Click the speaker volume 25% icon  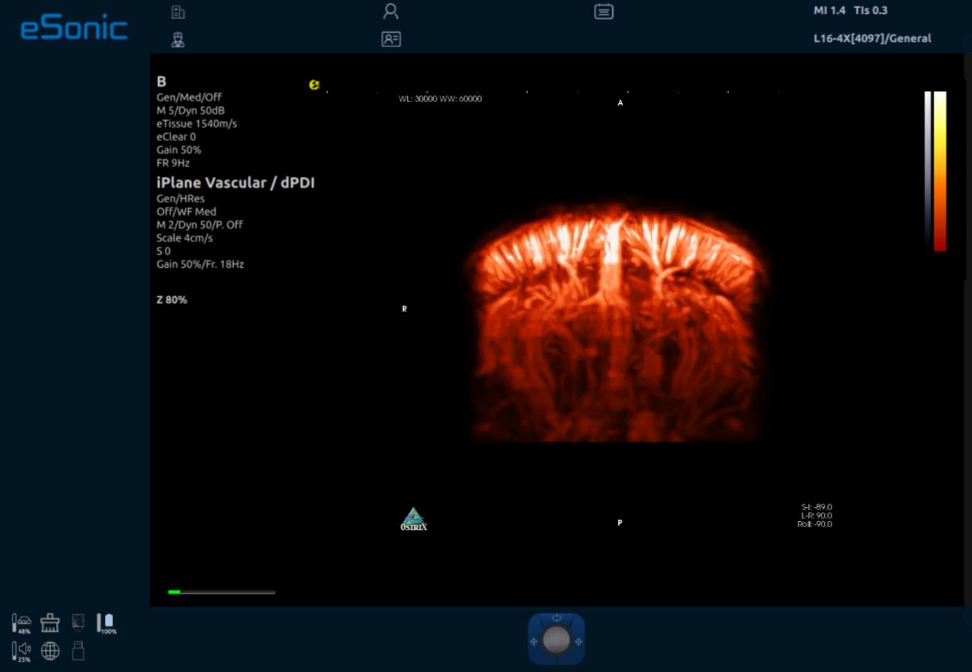(22, 651)
